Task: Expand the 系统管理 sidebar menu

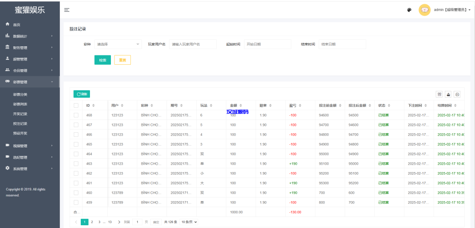Action: tap(30, 168)
